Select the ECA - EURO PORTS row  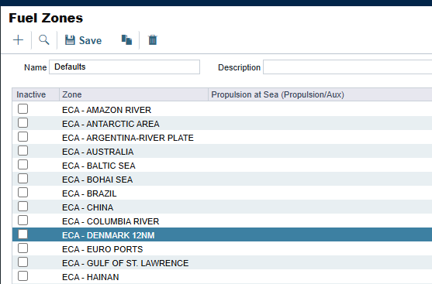(x=222, y=249)
